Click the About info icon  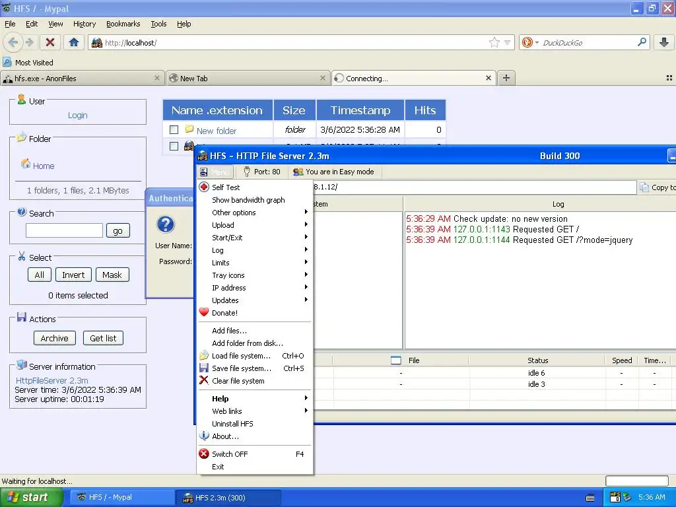click(204, 436)
